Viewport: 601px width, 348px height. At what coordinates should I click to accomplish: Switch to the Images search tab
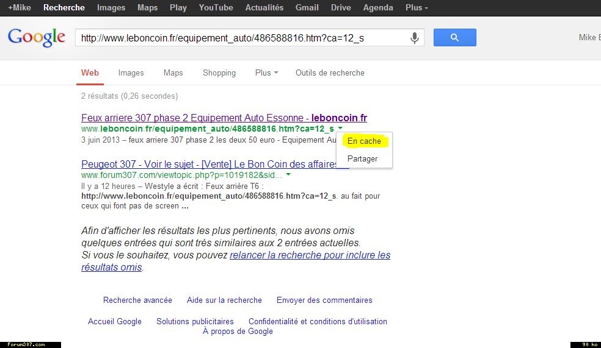[131, 73]
